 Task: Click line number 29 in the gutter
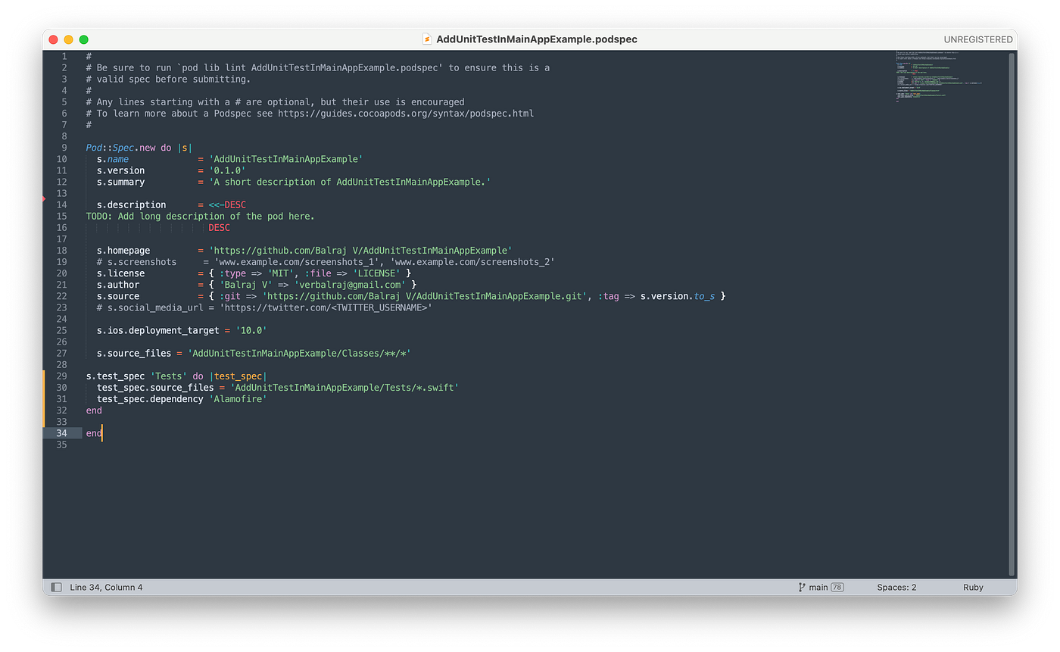[61, 376]
